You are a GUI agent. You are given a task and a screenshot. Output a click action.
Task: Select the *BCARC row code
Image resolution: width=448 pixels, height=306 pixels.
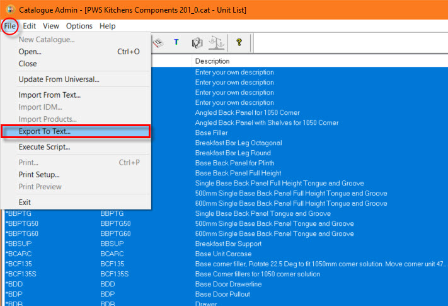[x=18, y=254]
